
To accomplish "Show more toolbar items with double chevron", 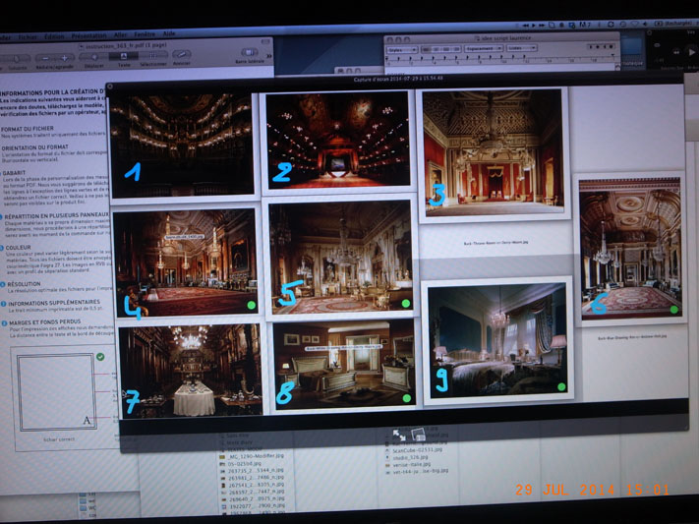I will tap(268, 56).
